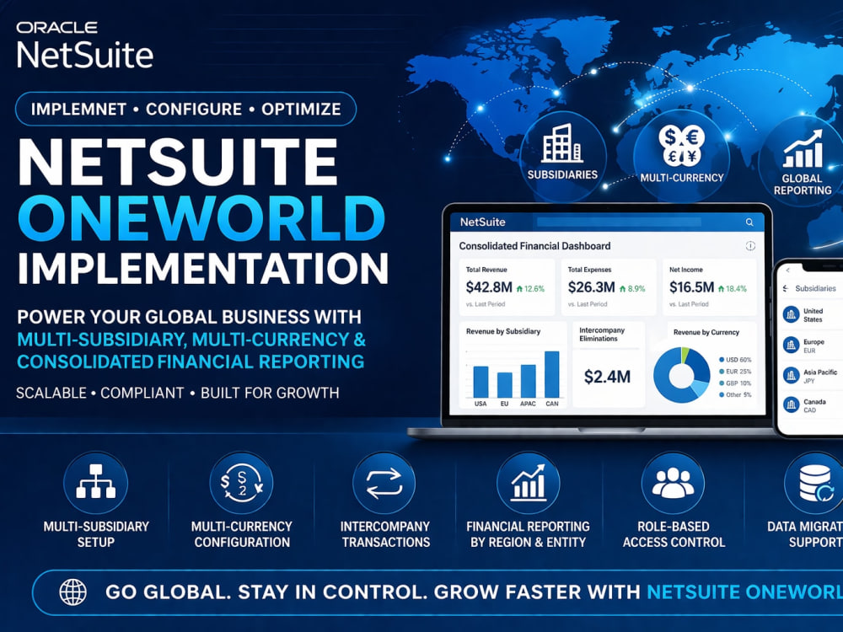Image resolution: width=843 pixels, height=632 pixels.
Task: Select the EUR 25% legend entry
Action: point(735,372)
